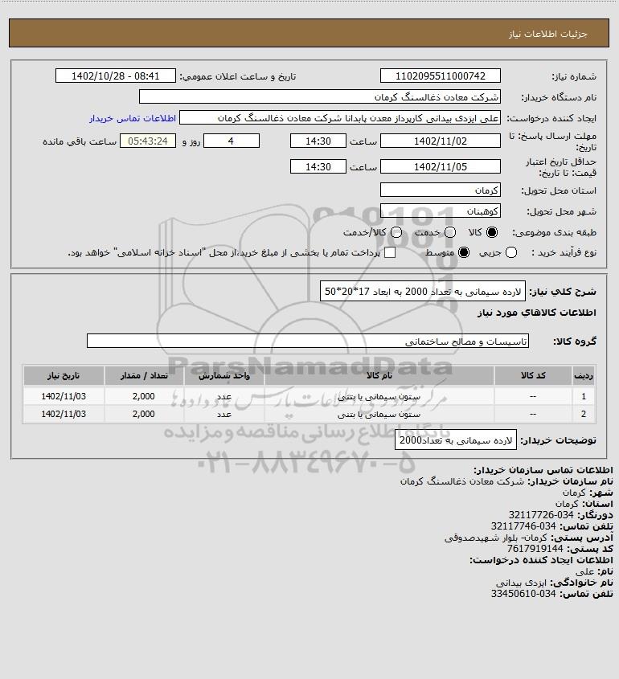Select the first row in goods table
Screen dimensions: 619x679
coord(309,396)
